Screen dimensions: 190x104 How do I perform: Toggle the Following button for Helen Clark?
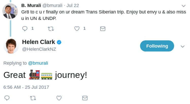tap(157, 46)
